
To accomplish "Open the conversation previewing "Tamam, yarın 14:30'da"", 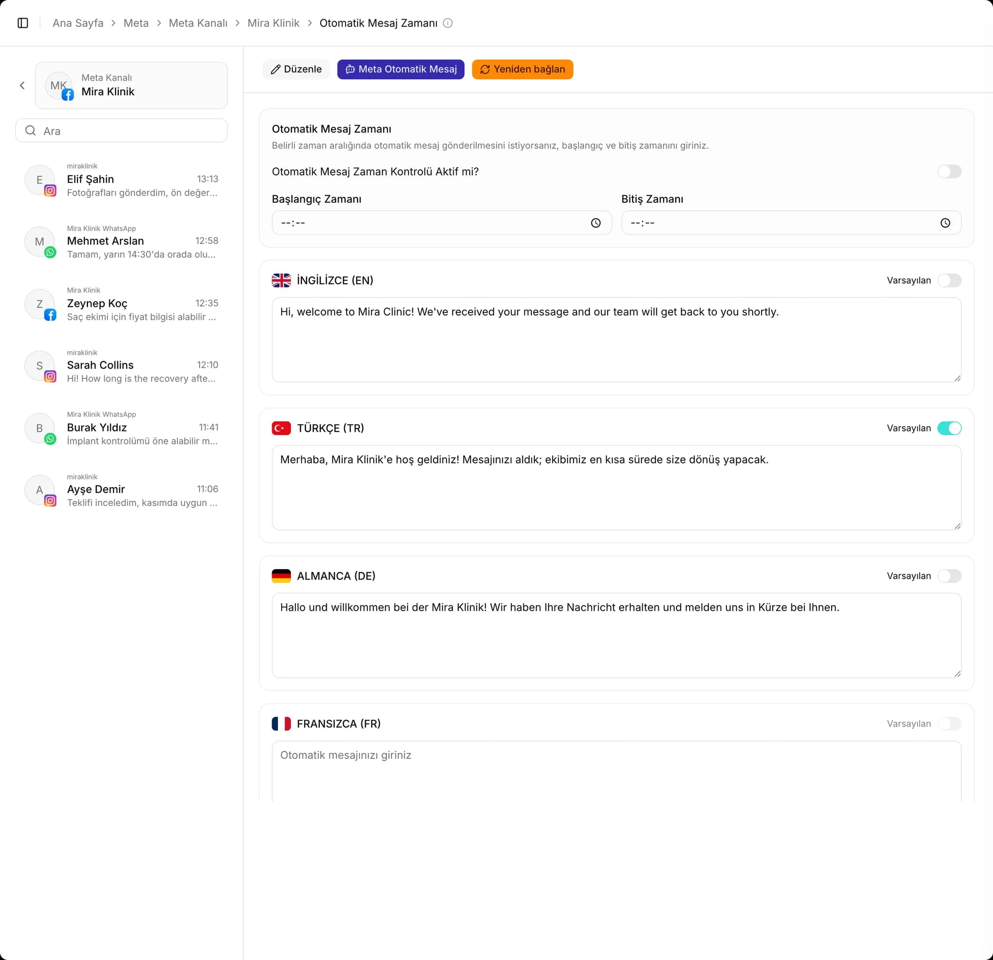I will click(122, 242).
